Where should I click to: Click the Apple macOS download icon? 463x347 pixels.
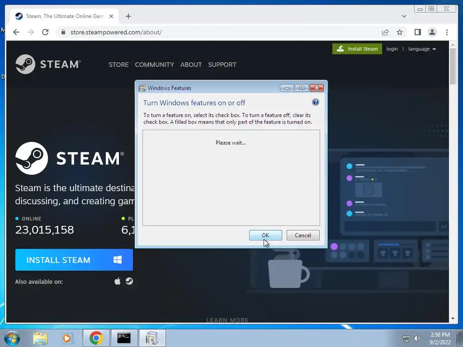pos(118,281)
